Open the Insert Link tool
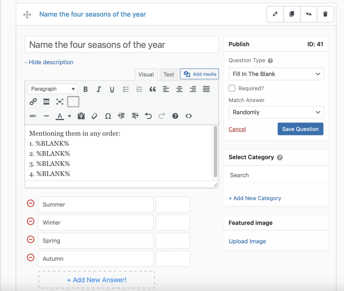The height and width of the screenshot is (291, 344). point(33,101)
